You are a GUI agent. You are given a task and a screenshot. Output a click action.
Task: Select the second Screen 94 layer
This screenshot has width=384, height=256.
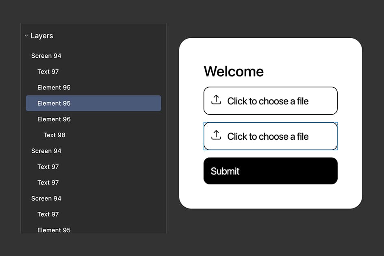(46, 151)
